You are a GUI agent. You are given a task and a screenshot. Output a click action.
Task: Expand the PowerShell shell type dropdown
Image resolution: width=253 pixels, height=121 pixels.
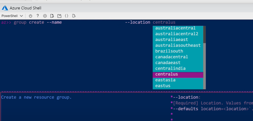point(12,16)
